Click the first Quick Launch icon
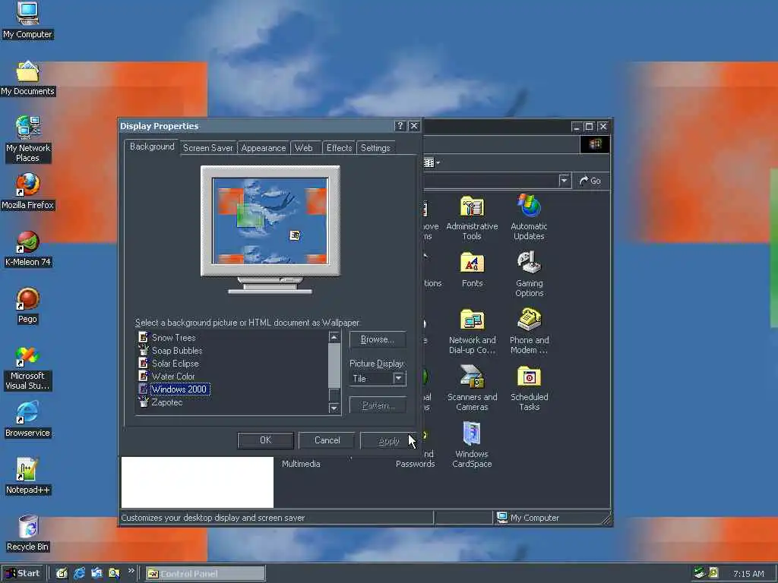This screenshot has height=583, width=778. pyautogui.click(x=62, y=573)
